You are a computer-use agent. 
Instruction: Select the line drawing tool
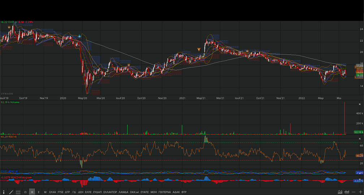coord(11,192)
